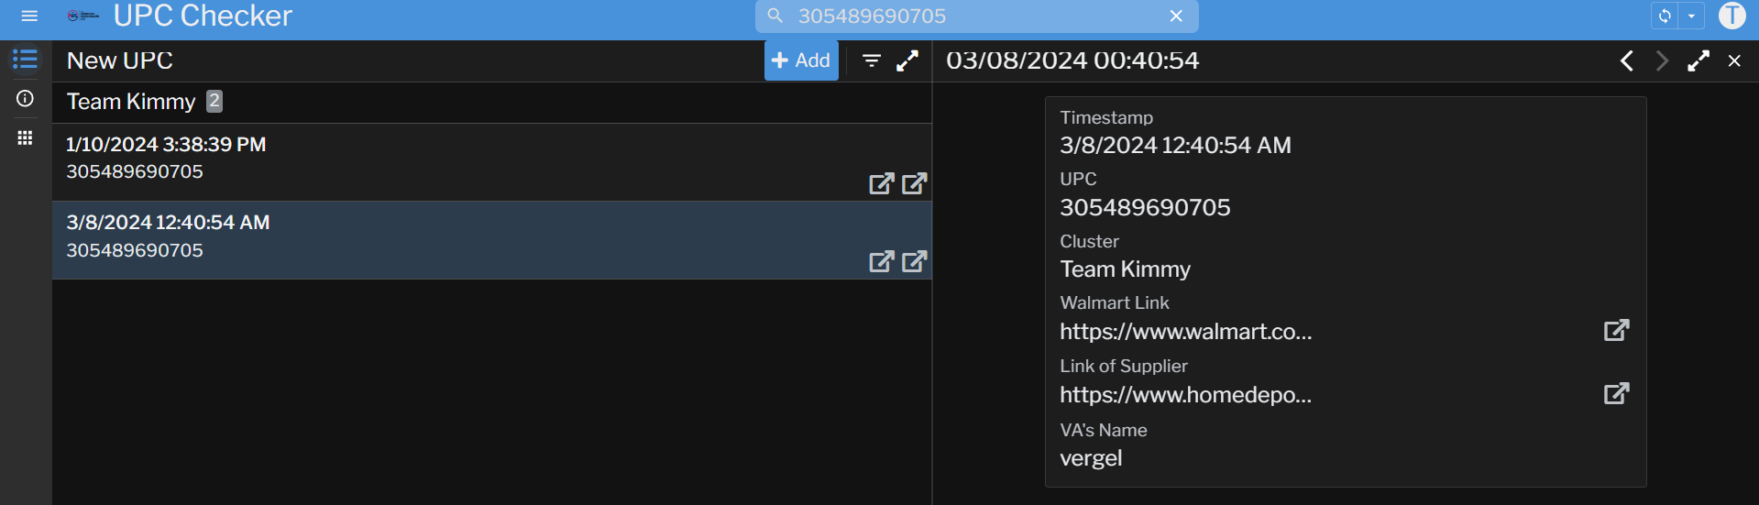This screenshot has height=505, width=1759.
Task: Open the info icon in sidebar
Action: (25, 98)
